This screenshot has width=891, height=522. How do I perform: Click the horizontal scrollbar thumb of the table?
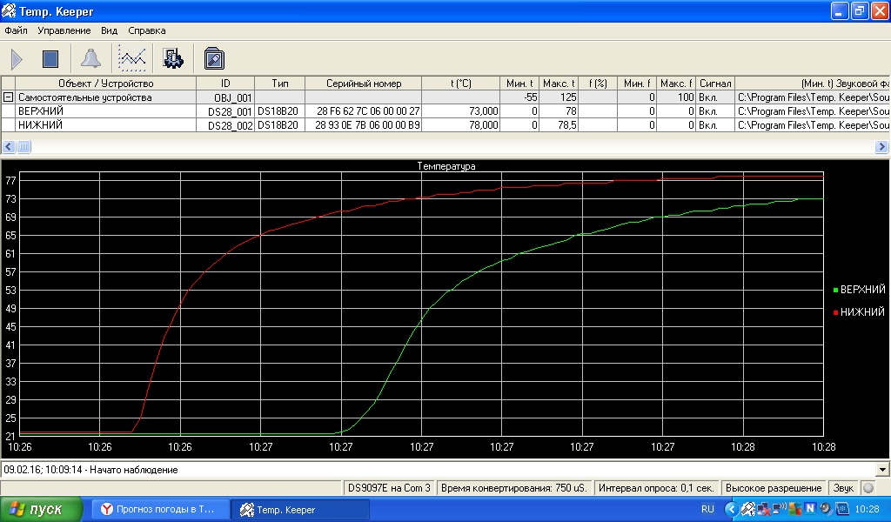[x=23, y=146]
